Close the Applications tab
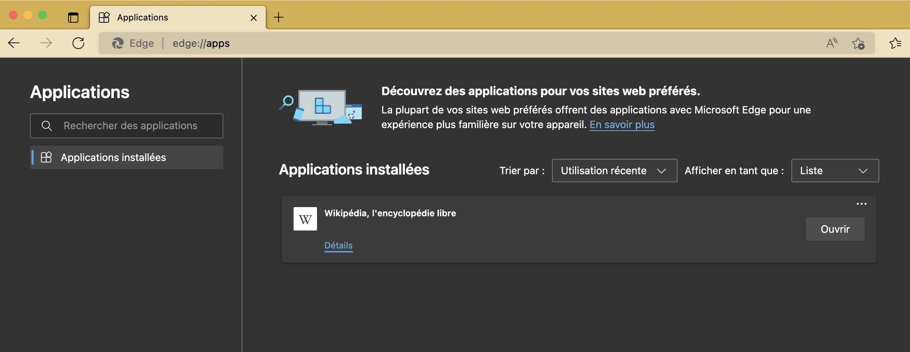910x352 pixels. [x=254, y=18]
